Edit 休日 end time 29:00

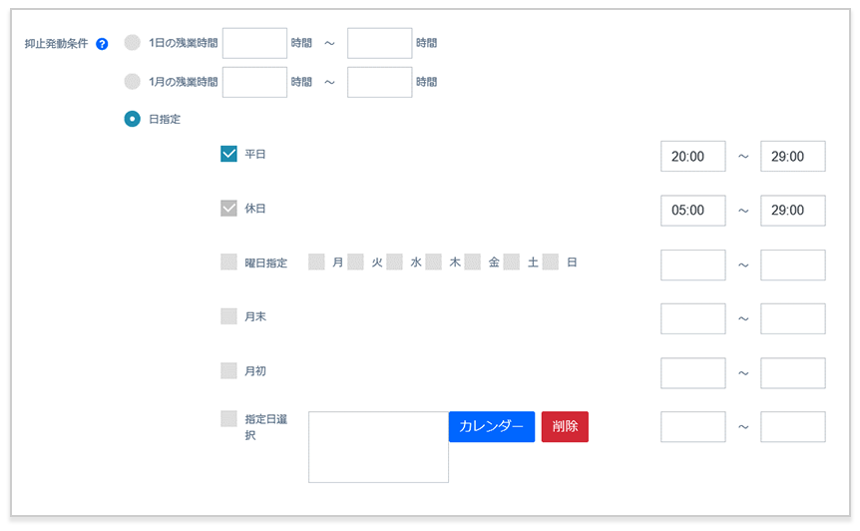click(793, 211)
